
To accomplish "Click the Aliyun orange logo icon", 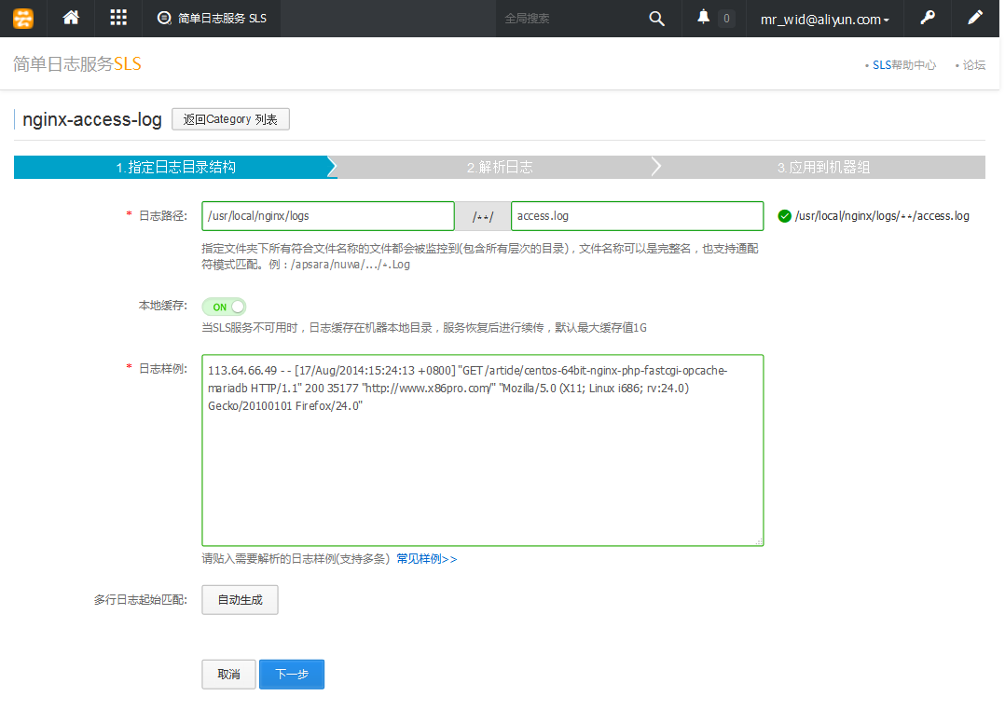I will click(x=23, y=18).
